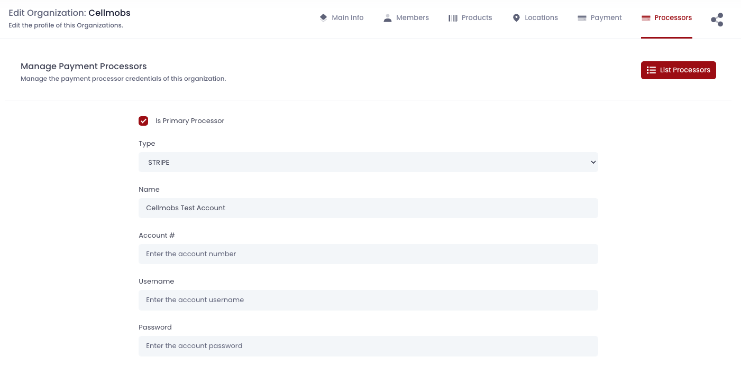This screenshot has height=366, width=741.
Task: Open the Type dropdown showing STRIPE
Action: pos(368,162)
